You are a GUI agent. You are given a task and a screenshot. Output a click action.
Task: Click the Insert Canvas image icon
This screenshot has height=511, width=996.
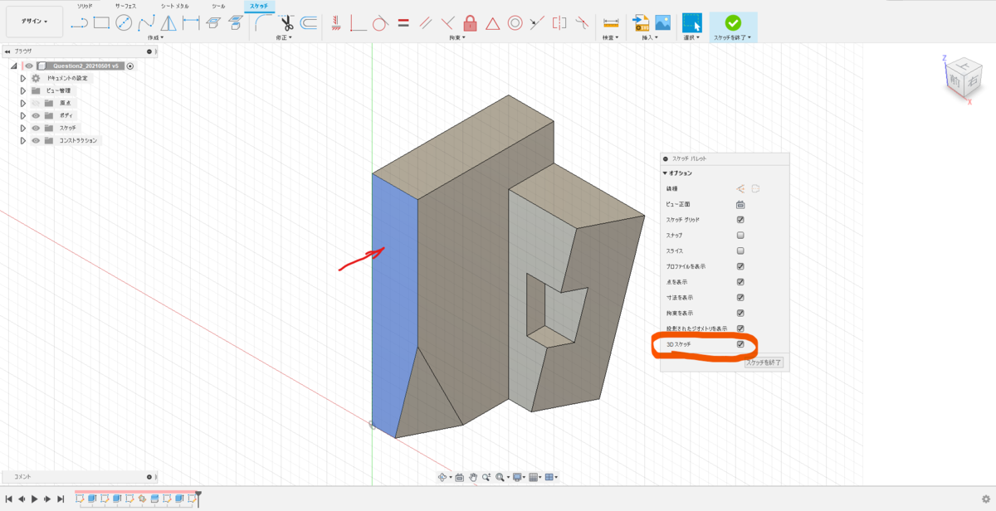click(x=663, y=23)
